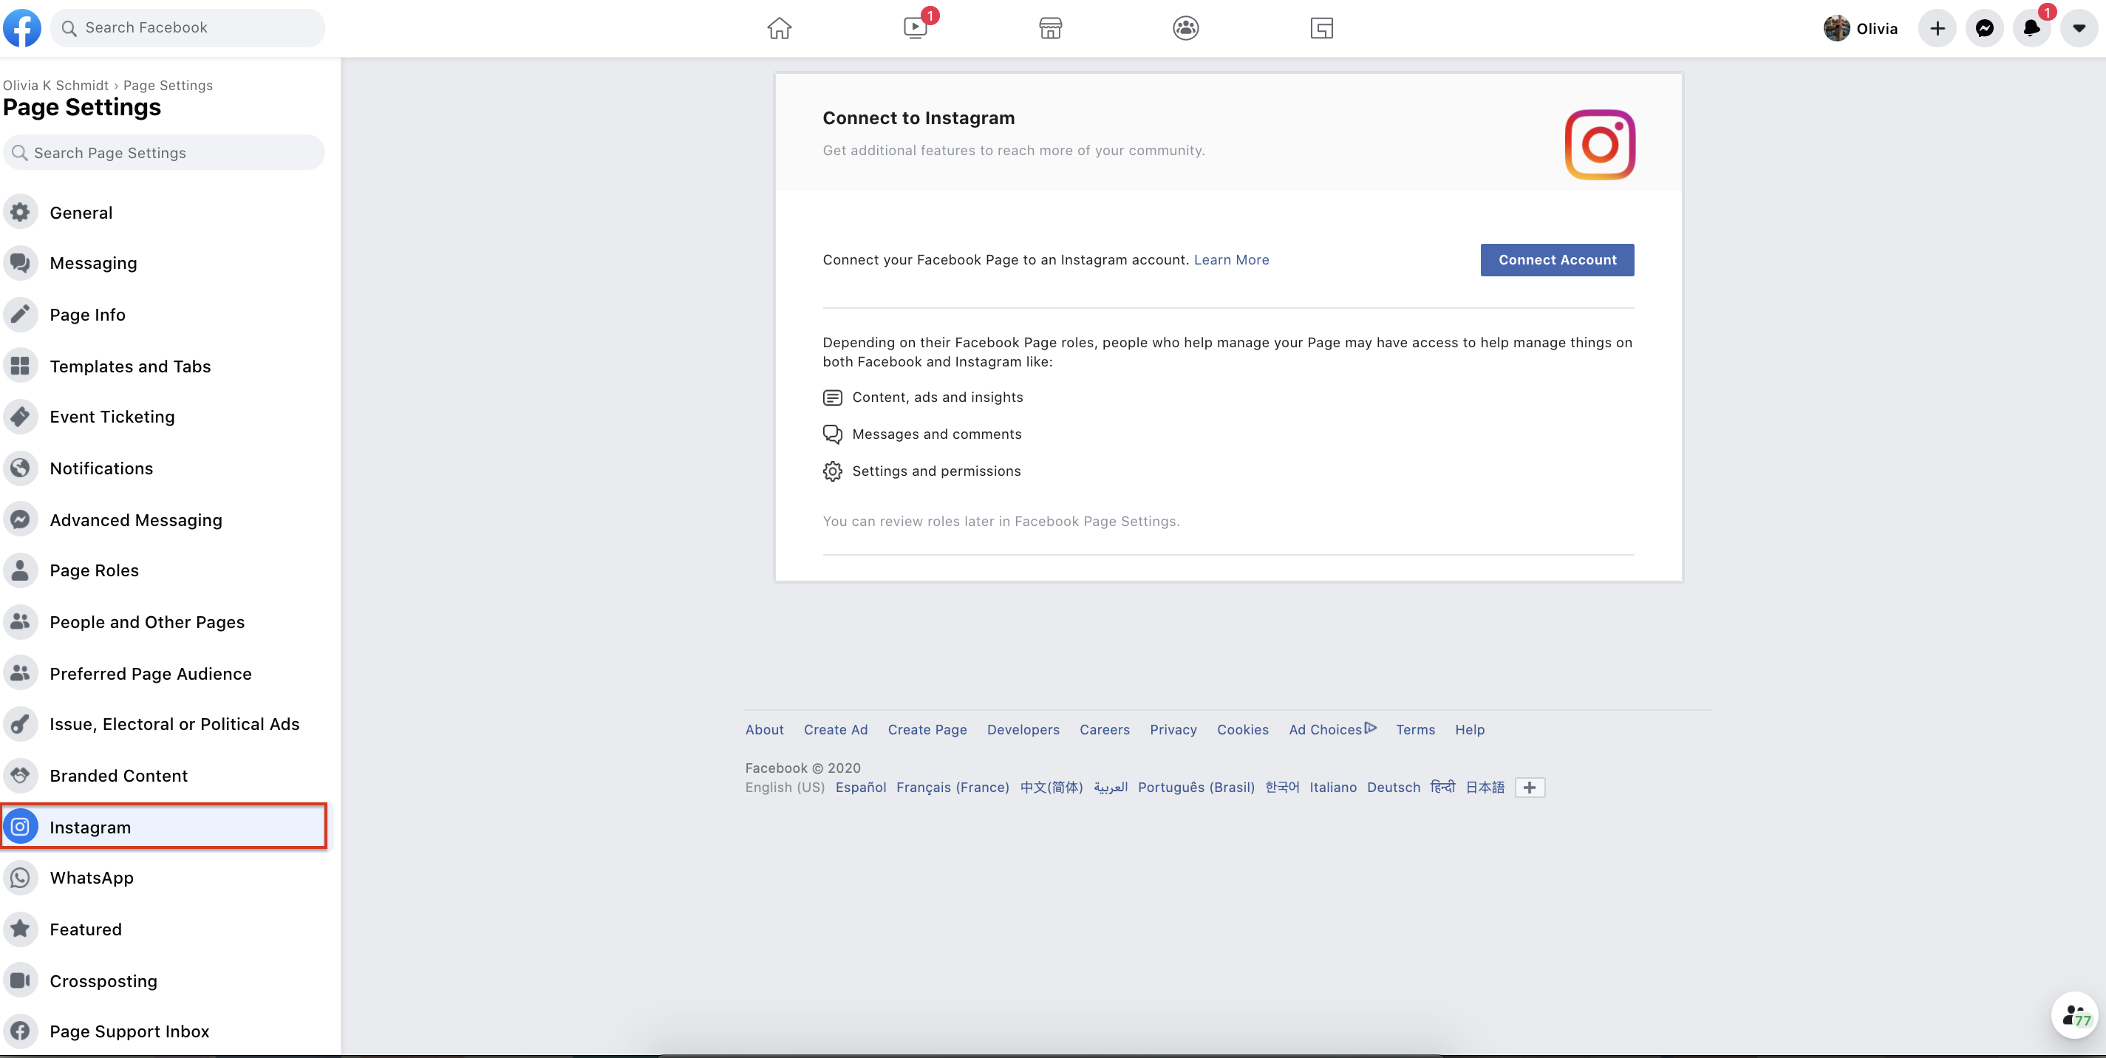Viewport: 2106px width, 1058px height.
Task: Go to the Home feed icon
Action: 779,29
